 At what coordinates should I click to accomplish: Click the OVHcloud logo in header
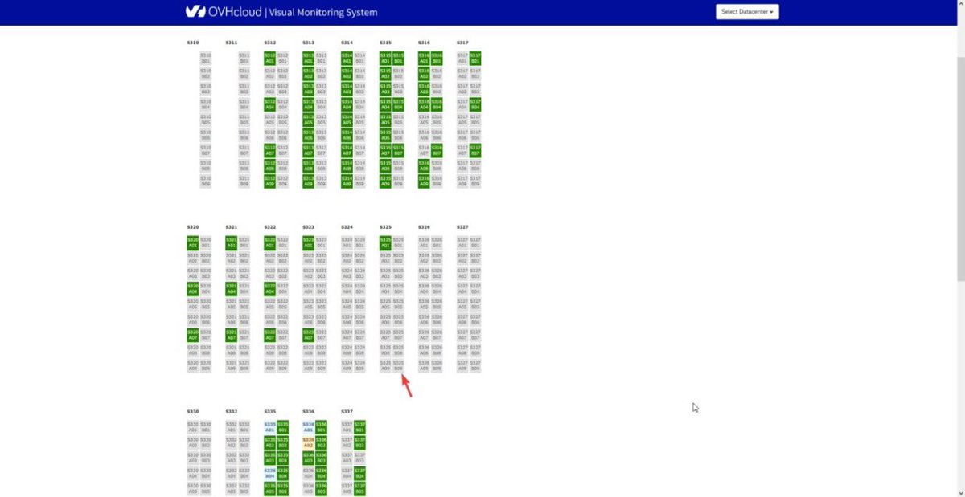tap(224, 12)
